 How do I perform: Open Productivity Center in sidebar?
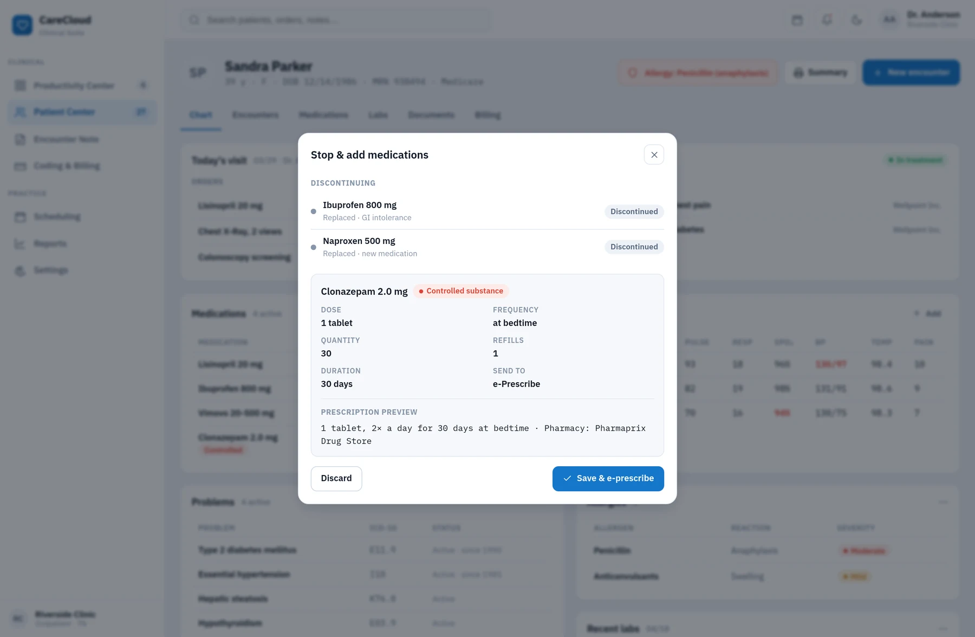(82, 85)
